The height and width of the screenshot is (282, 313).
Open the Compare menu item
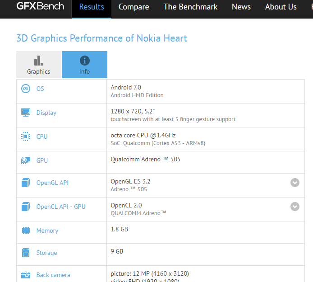[x=134, y=7]
